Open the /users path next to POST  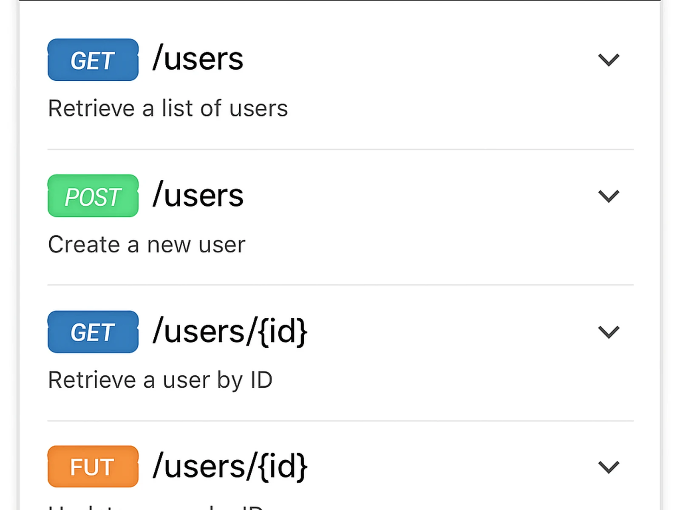click(x=198, y=195)
